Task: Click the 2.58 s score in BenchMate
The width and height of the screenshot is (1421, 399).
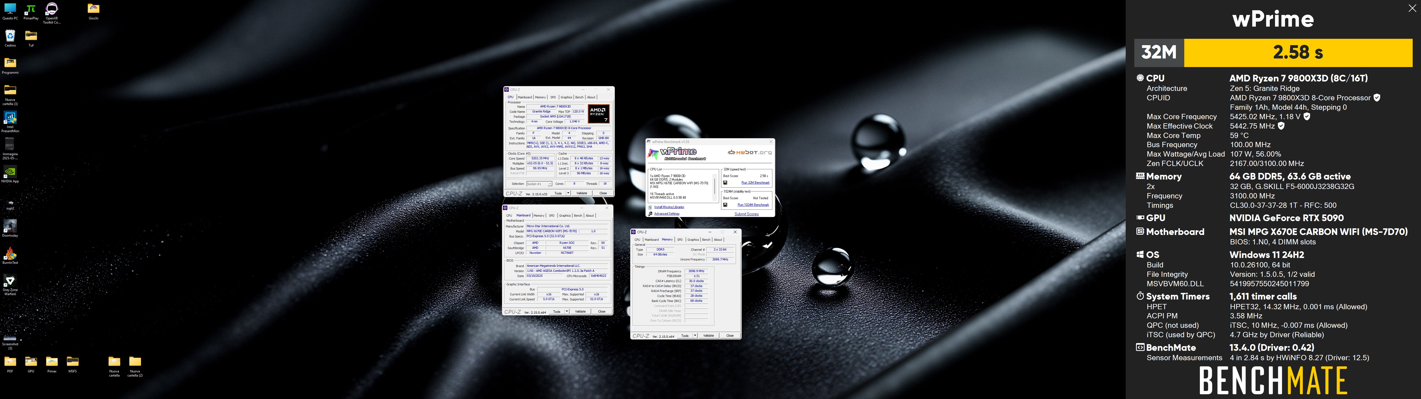Action: [x=1297, y=52]
